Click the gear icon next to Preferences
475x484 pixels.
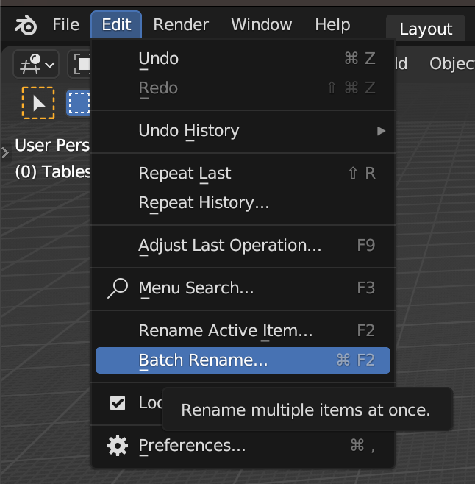point(118,446)
